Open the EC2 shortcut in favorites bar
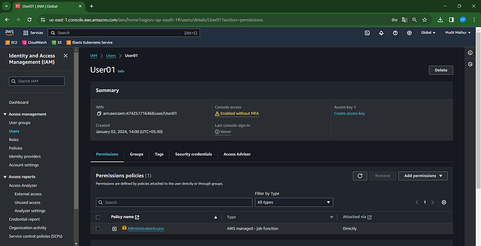 (x=12, y=43)
